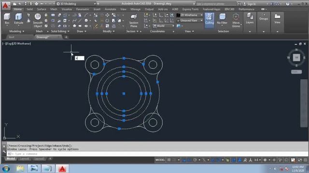Viewport: 309px width, 173px height.
Task: Click the center grip of the circles
Action: click(124, 94)
